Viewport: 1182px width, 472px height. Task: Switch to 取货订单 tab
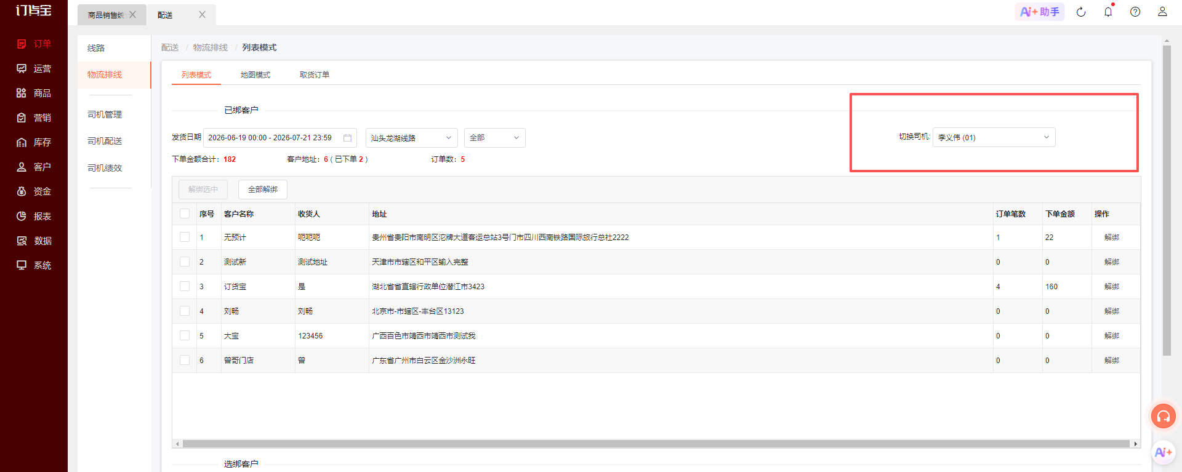pos(315,74)
